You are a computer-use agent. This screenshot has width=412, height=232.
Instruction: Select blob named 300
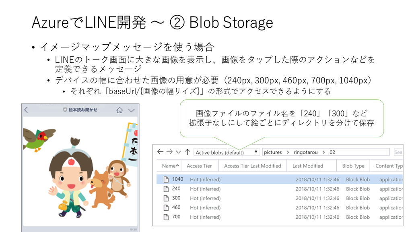point(176,198)
